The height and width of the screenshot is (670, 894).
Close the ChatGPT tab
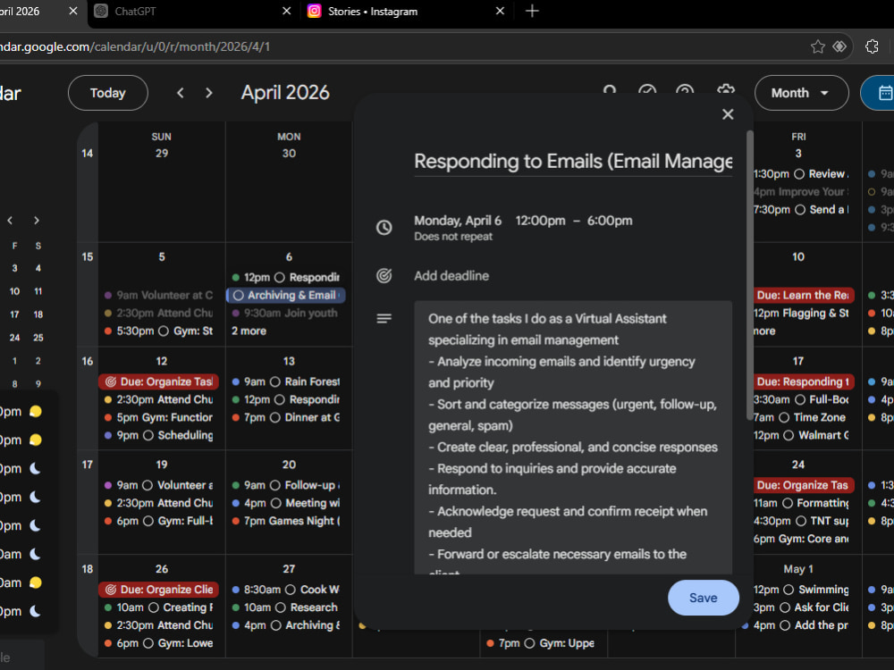pos(287,11)
